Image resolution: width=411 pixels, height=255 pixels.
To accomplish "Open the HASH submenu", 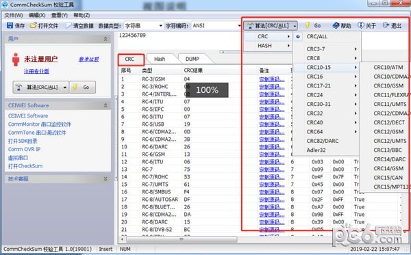I will click(x=268, y=46).
